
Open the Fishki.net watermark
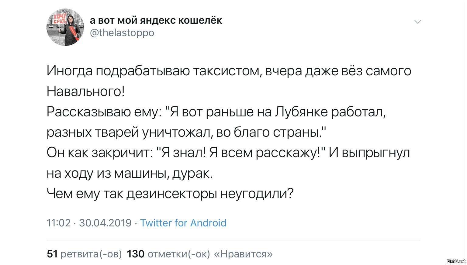tap(456, 261)
